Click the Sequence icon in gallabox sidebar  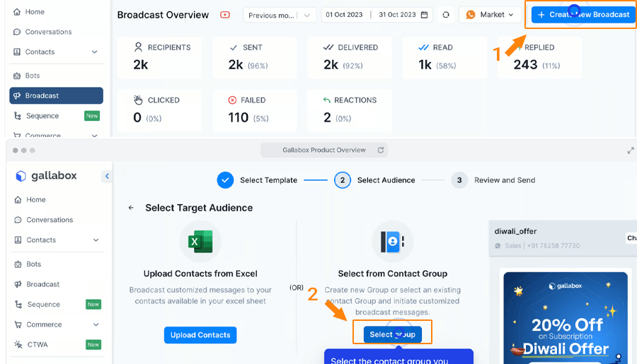[x=18, y=305]
